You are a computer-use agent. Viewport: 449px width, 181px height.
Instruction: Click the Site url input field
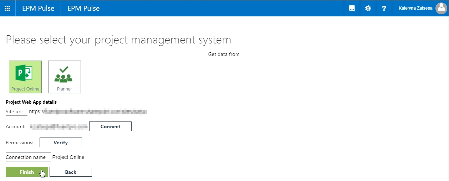click(88, 112)
